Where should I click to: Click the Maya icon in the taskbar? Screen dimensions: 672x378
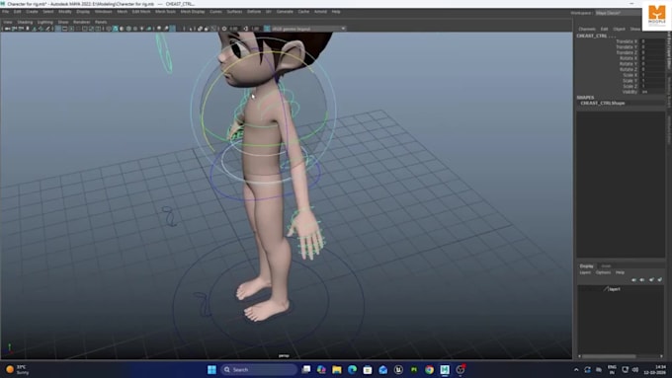click(445, 369)
